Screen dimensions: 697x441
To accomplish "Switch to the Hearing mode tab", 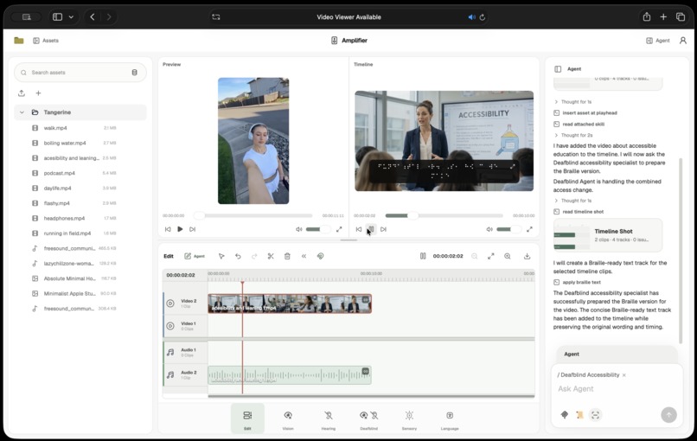I will (x=329, y=419).
